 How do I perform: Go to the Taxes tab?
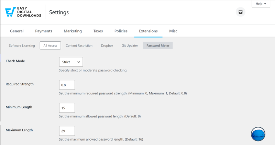(98, 31)
